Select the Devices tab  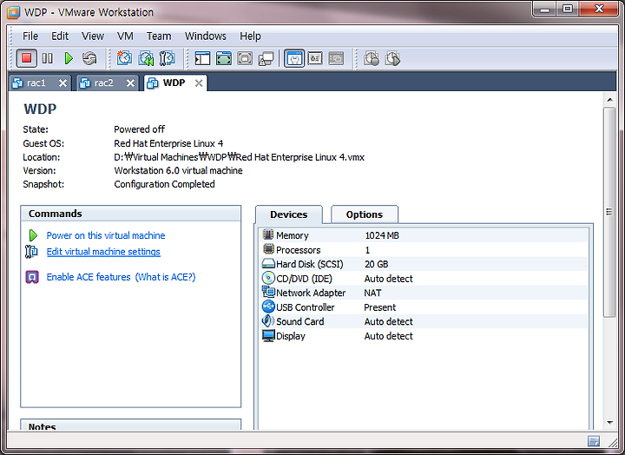click(x=288, y=214)
